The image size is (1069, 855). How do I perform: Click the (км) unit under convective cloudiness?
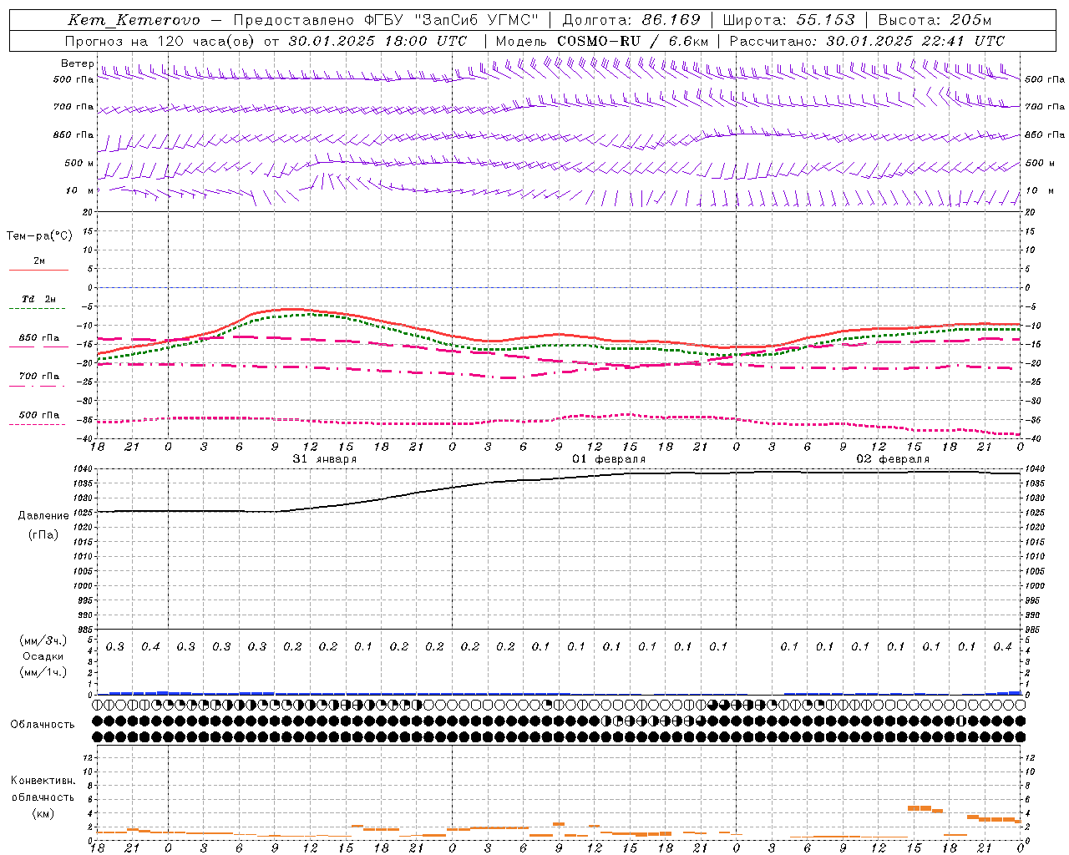(43, 813)
